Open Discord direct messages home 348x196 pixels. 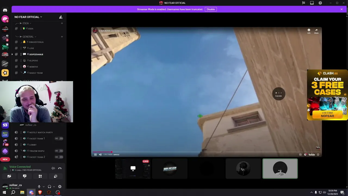(5, 10)
